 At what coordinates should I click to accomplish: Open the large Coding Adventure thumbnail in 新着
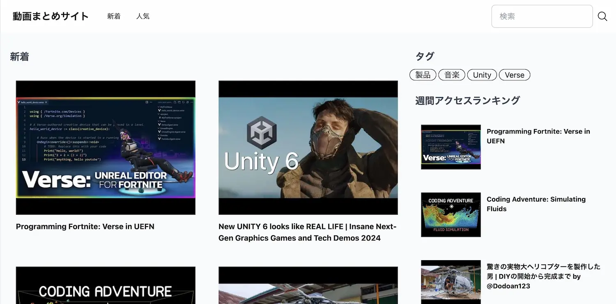tap(106, 285)
